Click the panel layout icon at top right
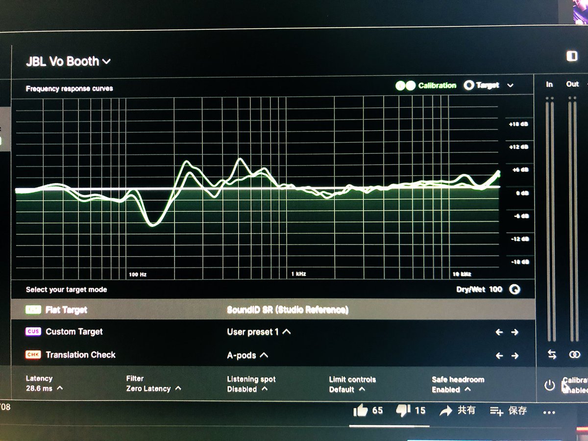The image size is (588, 441). tap(572, 56)
